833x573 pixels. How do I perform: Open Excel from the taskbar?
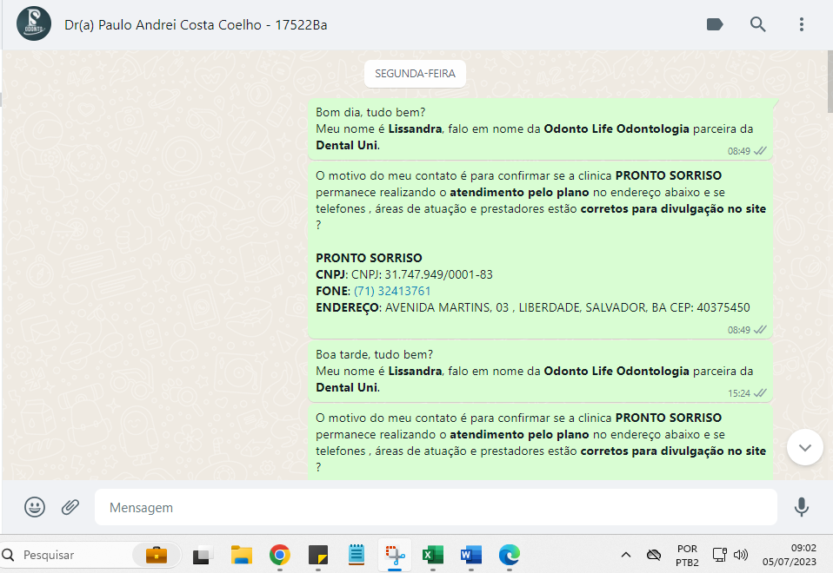[x=432, y=555]
